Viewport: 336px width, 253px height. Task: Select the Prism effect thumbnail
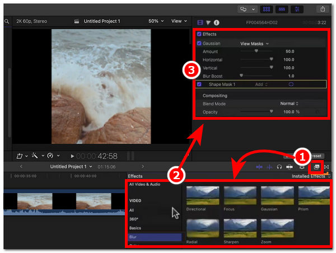coord(314,195)
